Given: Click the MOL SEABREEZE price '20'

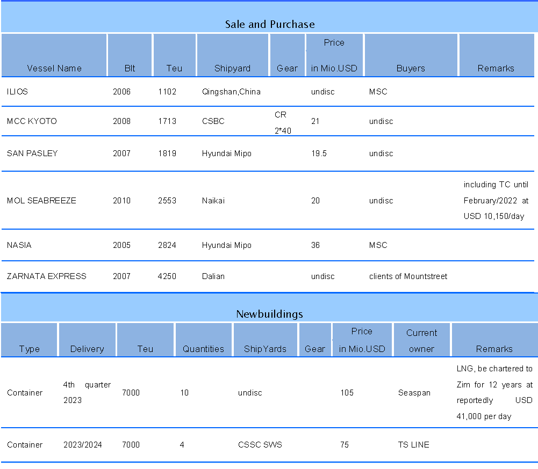Looking at the screenshot, I should point(315,201).
